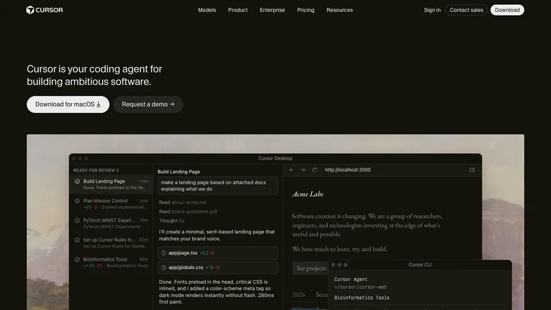The image size is (551, 310).
Task: Select the PyTorch MNIST Experiments task
Action: 111,223
